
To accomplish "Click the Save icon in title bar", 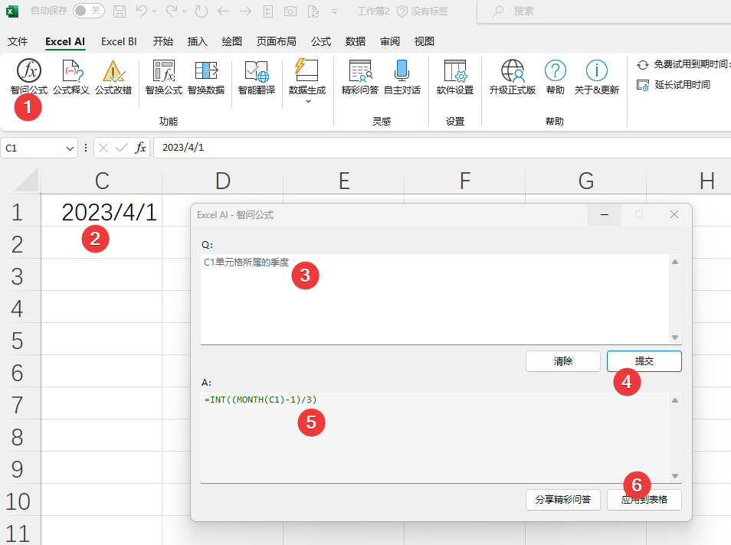I will (x=120, y=11).
